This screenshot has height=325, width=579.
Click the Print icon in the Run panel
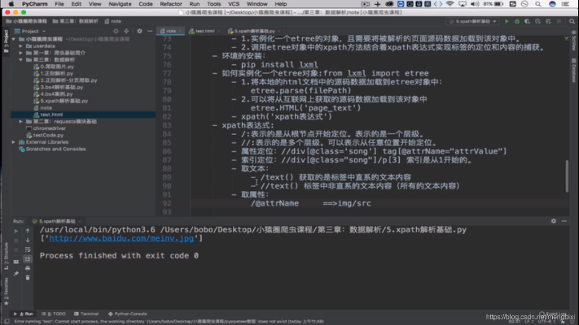[x=28, y=268]
